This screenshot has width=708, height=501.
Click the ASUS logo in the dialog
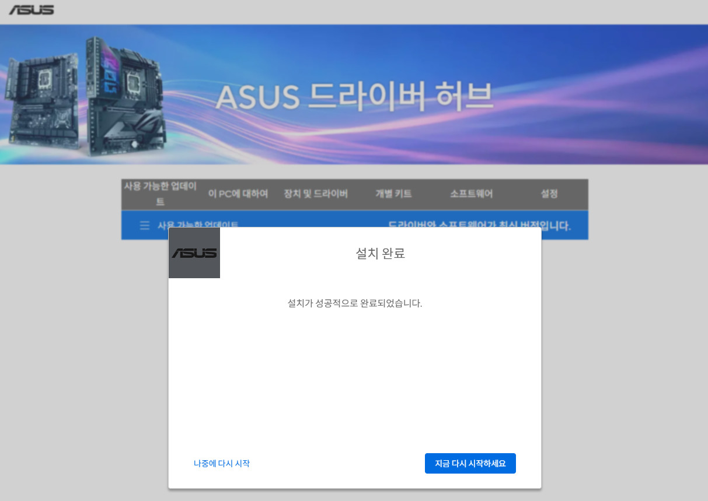194,253
